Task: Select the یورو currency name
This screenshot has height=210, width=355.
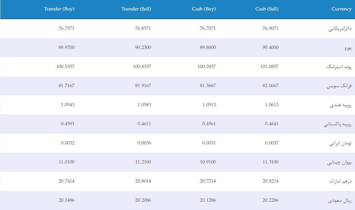Action: [348, 48]
